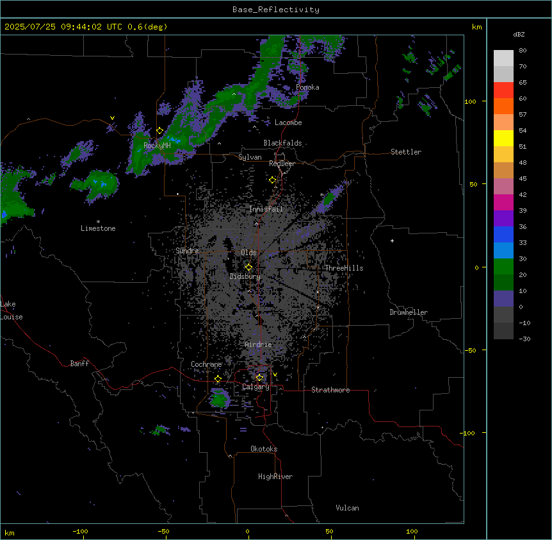Click the Calgary label
The width and height of the screenshot is (552, 540).
coord(256,387)
